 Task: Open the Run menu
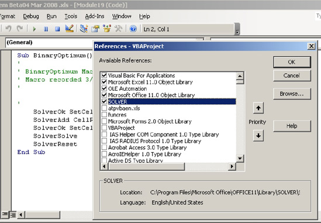(x=51, y=16)
